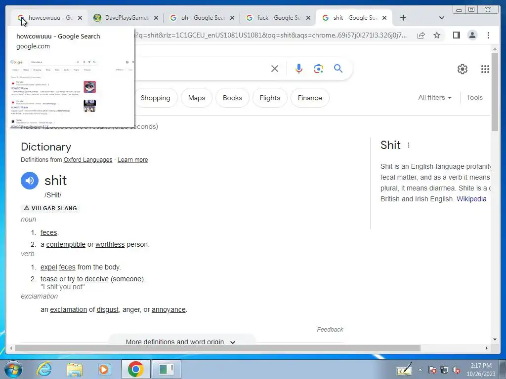Follow the deceive word link

click(x=96, y=279)
